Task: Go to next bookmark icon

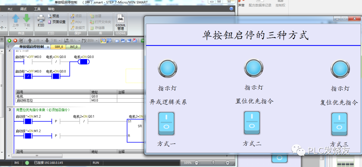Action: click(x=129, y=41)
